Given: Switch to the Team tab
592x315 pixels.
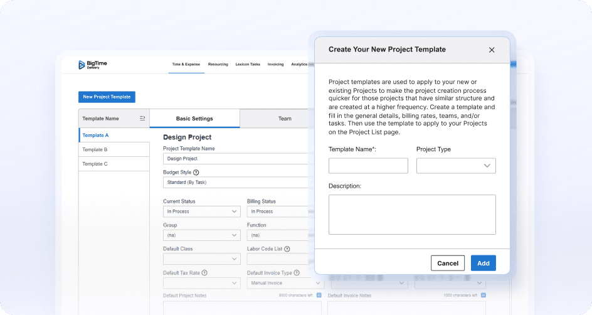Looking at the screenshot, I should 275,119.
